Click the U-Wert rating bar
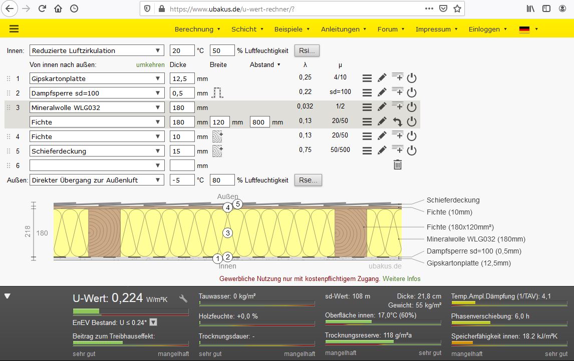 (x=131, y=312)
